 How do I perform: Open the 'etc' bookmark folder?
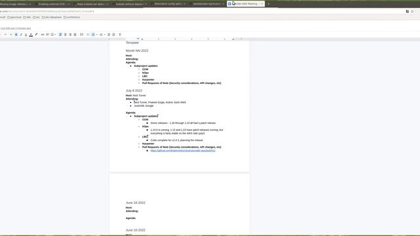tap(36, 18)
